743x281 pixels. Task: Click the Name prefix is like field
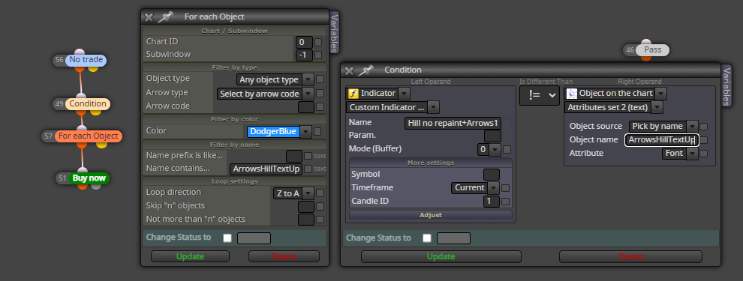pyautogui.click(x=293, y=156)
